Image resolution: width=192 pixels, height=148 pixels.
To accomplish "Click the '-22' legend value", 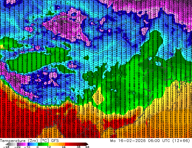I will (18, 147).
